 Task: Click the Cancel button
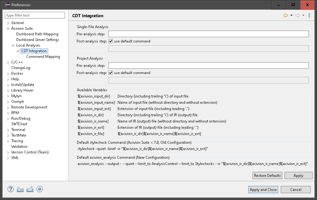(x=295, y=189)
